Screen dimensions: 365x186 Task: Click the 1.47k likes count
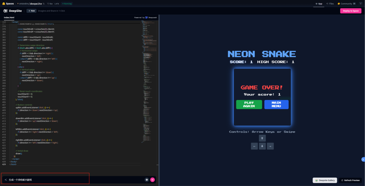pos(56,4)
